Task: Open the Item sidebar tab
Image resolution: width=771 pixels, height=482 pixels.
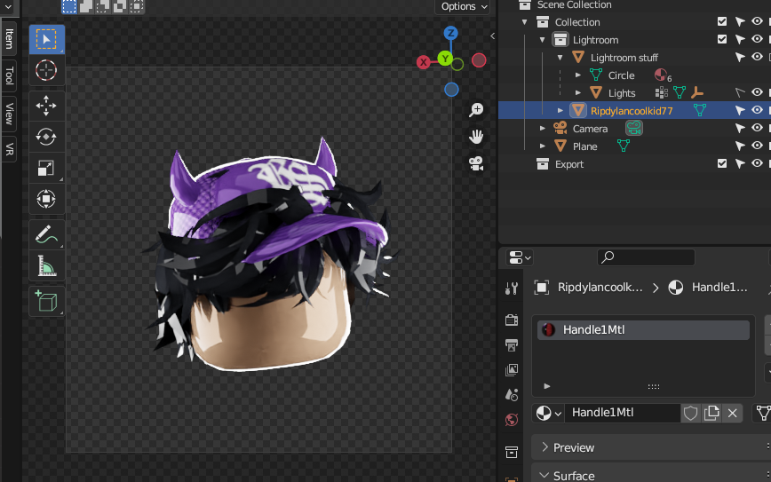Action: (9, 38)
